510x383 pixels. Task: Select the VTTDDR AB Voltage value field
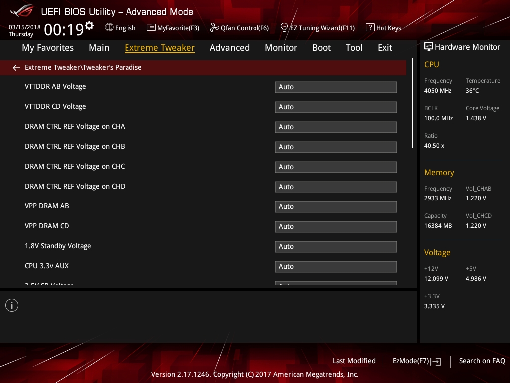click(336, 87)
